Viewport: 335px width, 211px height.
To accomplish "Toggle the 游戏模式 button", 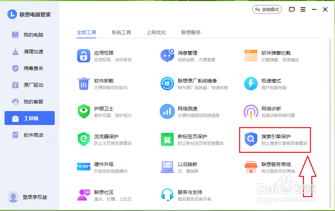I will click(267, 10).
